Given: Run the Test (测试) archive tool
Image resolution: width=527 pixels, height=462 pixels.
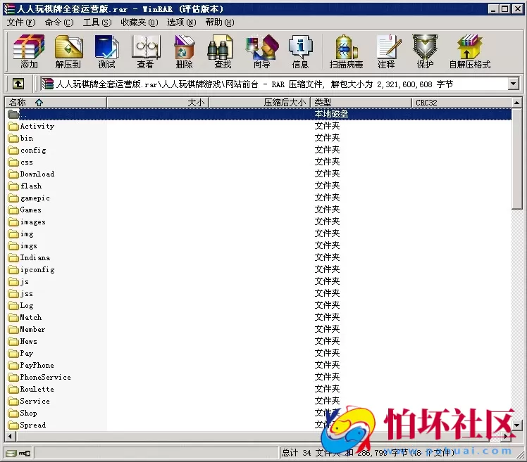Looking at the screenshot, I should click(106, 51).
